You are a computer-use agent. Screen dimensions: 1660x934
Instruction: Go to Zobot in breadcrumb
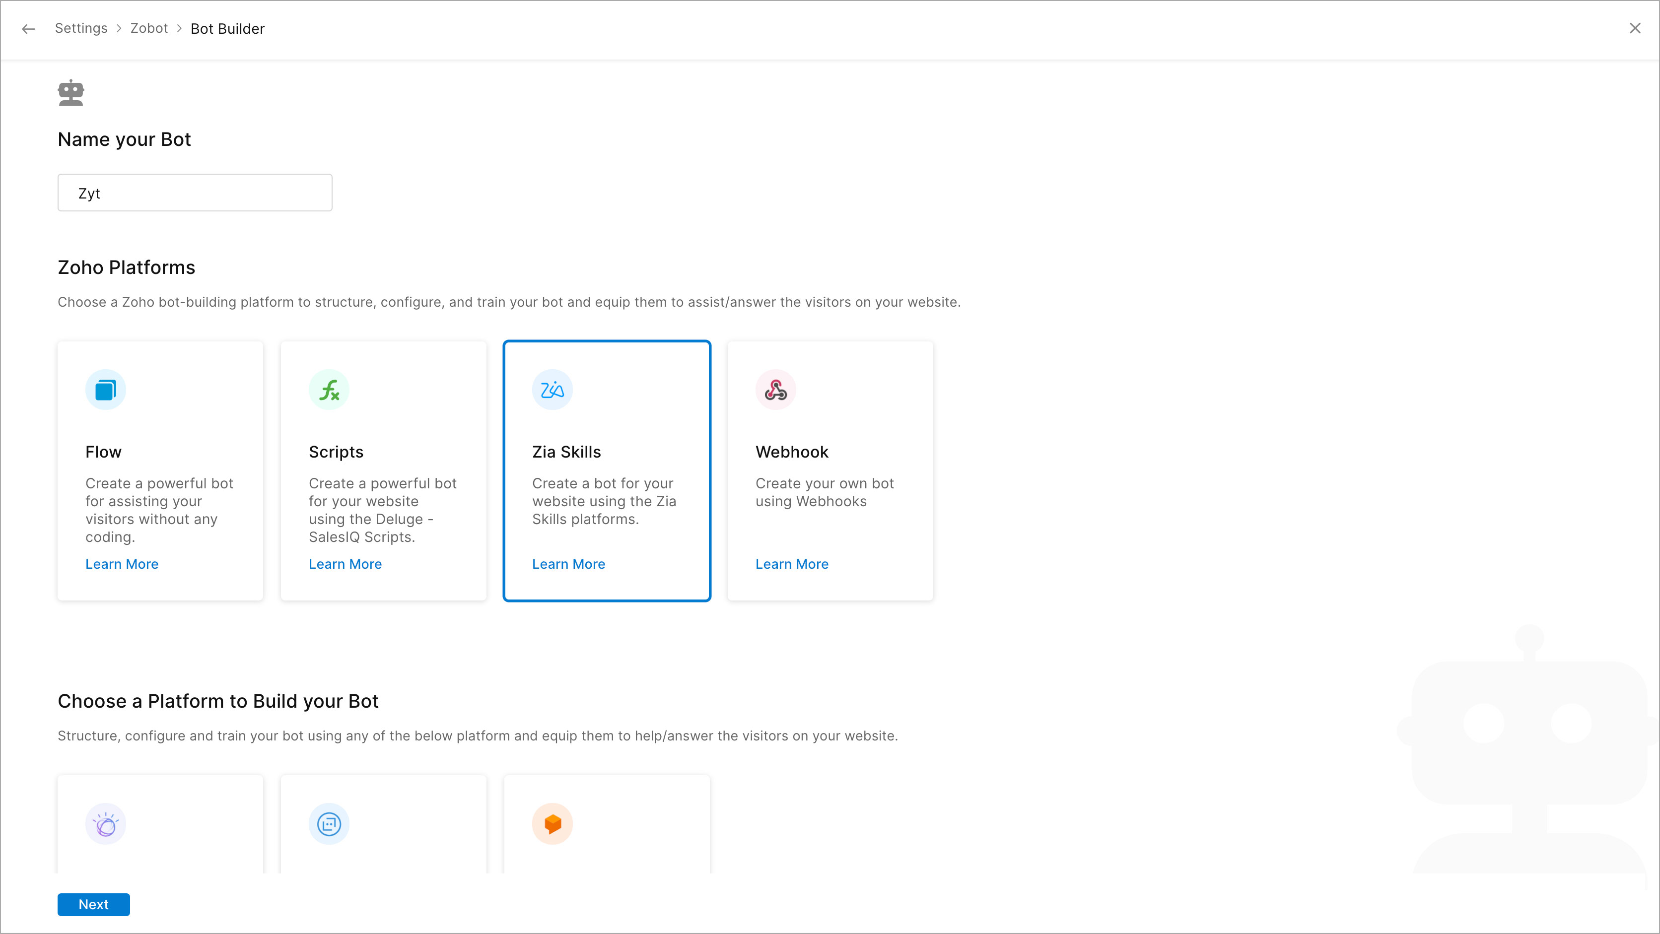(149, 28)
